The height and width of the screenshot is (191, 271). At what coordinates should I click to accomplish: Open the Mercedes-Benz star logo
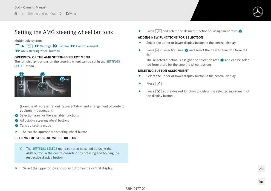(257, 12)
